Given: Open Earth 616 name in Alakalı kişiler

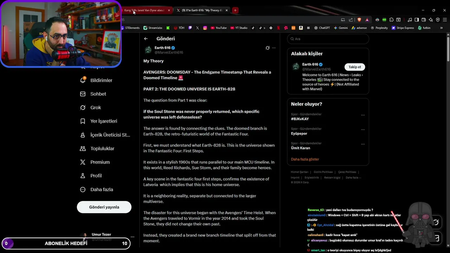Looking at the screenshot, I should [310, 64].
